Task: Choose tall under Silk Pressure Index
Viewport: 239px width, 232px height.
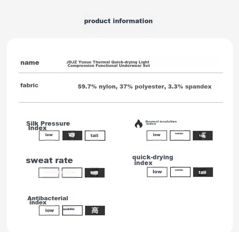Action: [x=95, y=136]
